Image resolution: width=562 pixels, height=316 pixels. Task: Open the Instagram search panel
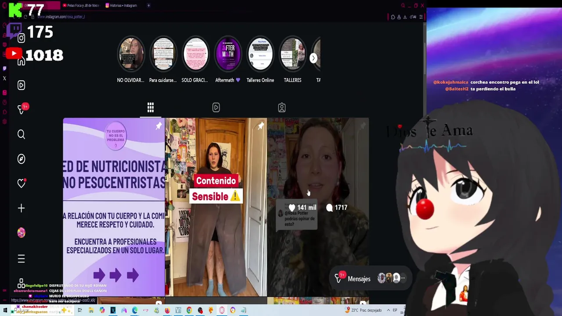[x=21, y=134]
